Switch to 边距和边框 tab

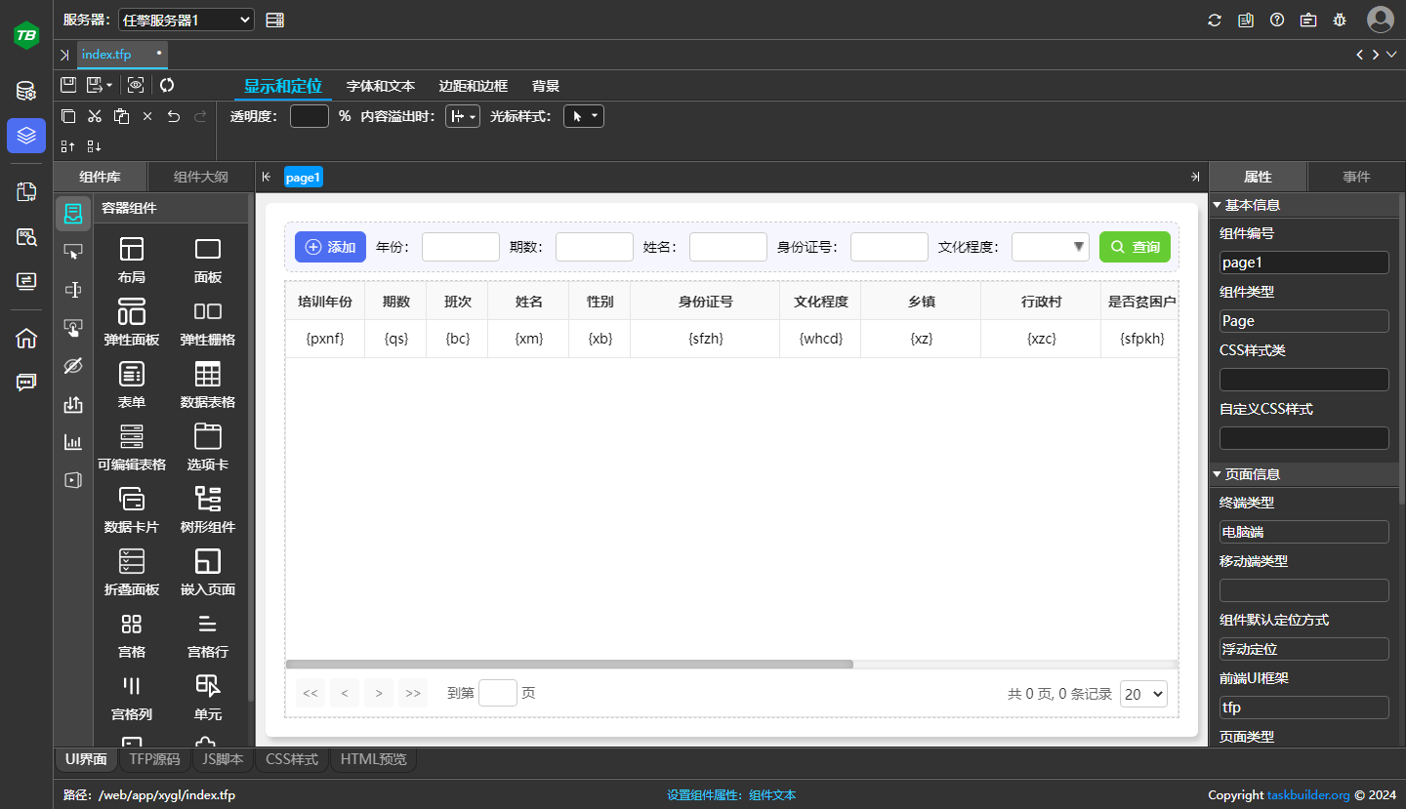(474, 86)
